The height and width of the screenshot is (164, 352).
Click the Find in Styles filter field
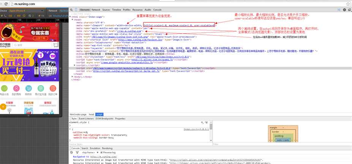tap(140, 144)
